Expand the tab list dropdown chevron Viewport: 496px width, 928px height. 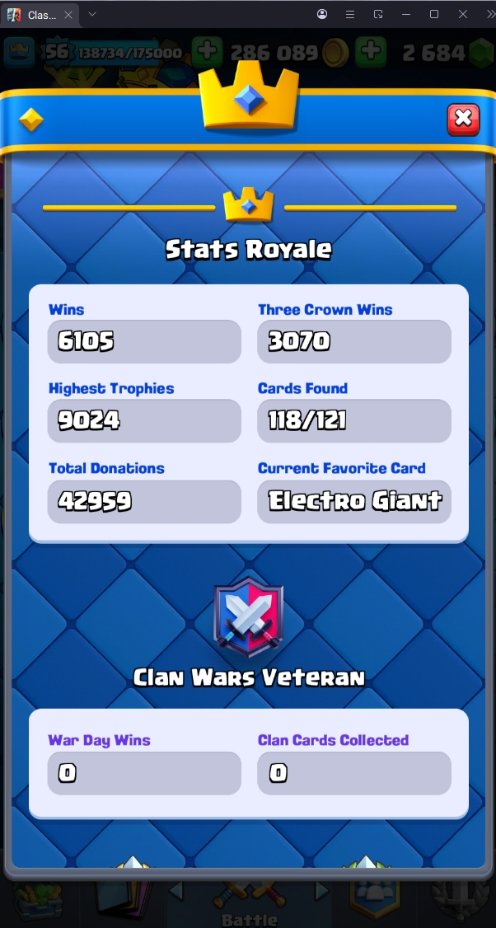coord(91,14)
